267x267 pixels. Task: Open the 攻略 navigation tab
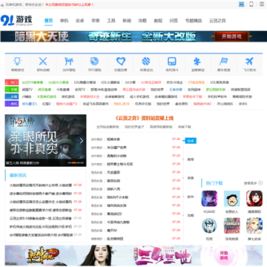pyautogui.click(x=142, y=21)
